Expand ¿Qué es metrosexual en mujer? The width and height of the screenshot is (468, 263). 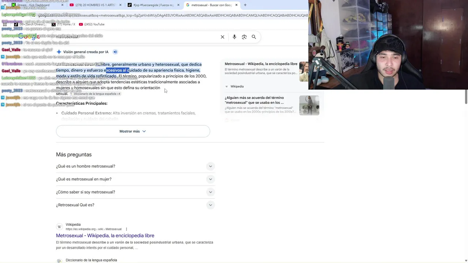135,179
